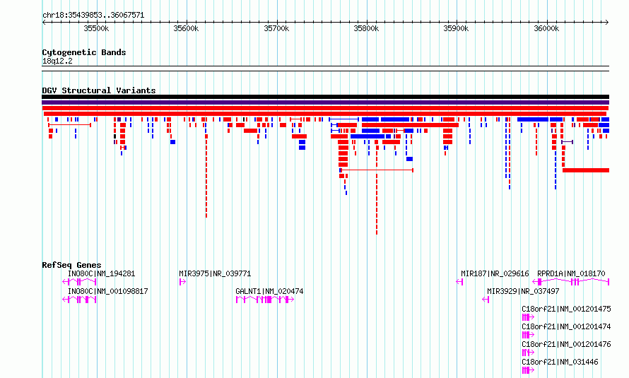The height and width of the screenshot is (378, 629).
Task: Open the RefSeq Genes track title
Action: (x=72, y=265)
